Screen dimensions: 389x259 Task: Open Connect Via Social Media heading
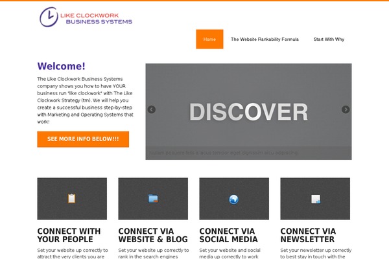point(228,235)
